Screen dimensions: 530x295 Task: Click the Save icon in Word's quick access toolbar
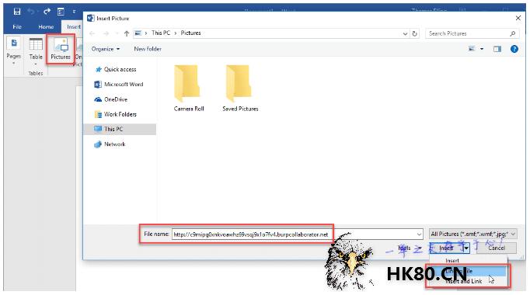pyautogui.click(x=17, y=12)
